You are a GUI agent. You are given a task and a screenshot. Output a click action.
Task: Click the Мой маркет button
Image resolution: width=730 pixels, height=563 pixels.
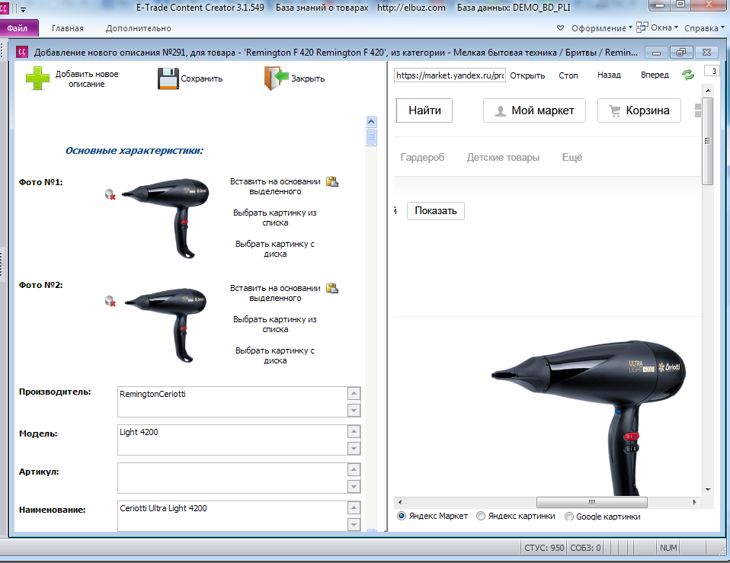pyautogui.click(x=534, y=110)
